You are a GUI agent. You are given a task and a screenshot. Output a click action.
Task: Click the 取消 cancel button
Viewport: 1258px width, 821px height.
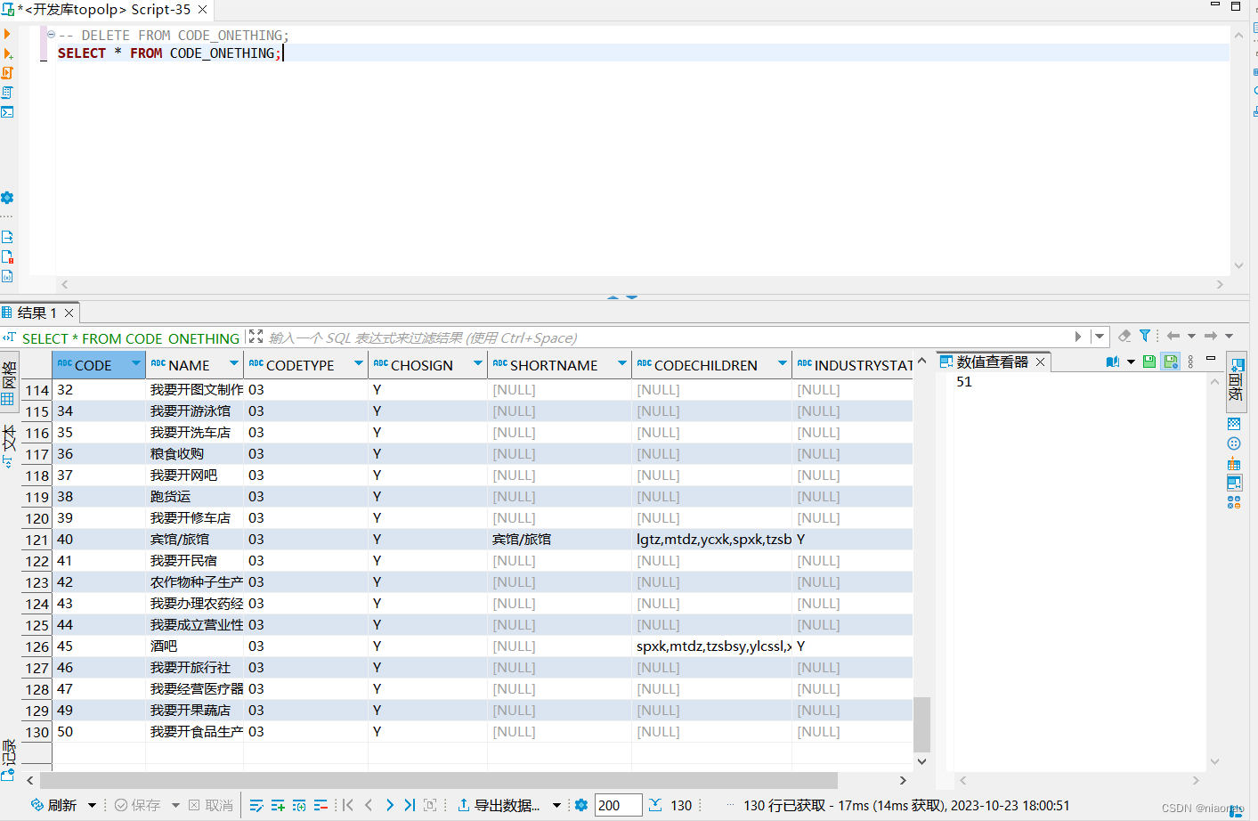pyautogui.click(x=211, y=805)
